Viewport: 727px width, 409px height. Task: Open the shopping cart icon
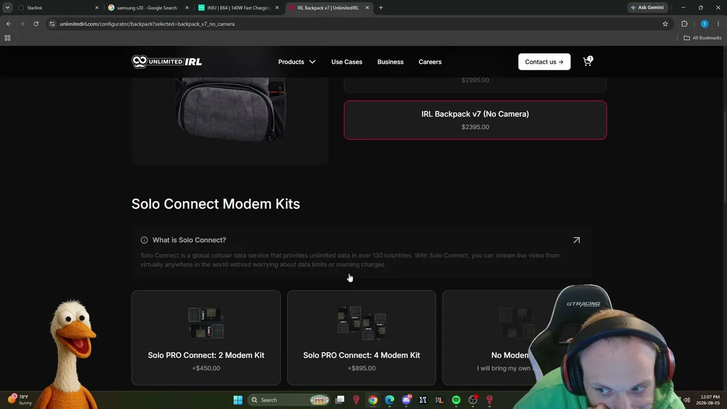click(588, 61)
